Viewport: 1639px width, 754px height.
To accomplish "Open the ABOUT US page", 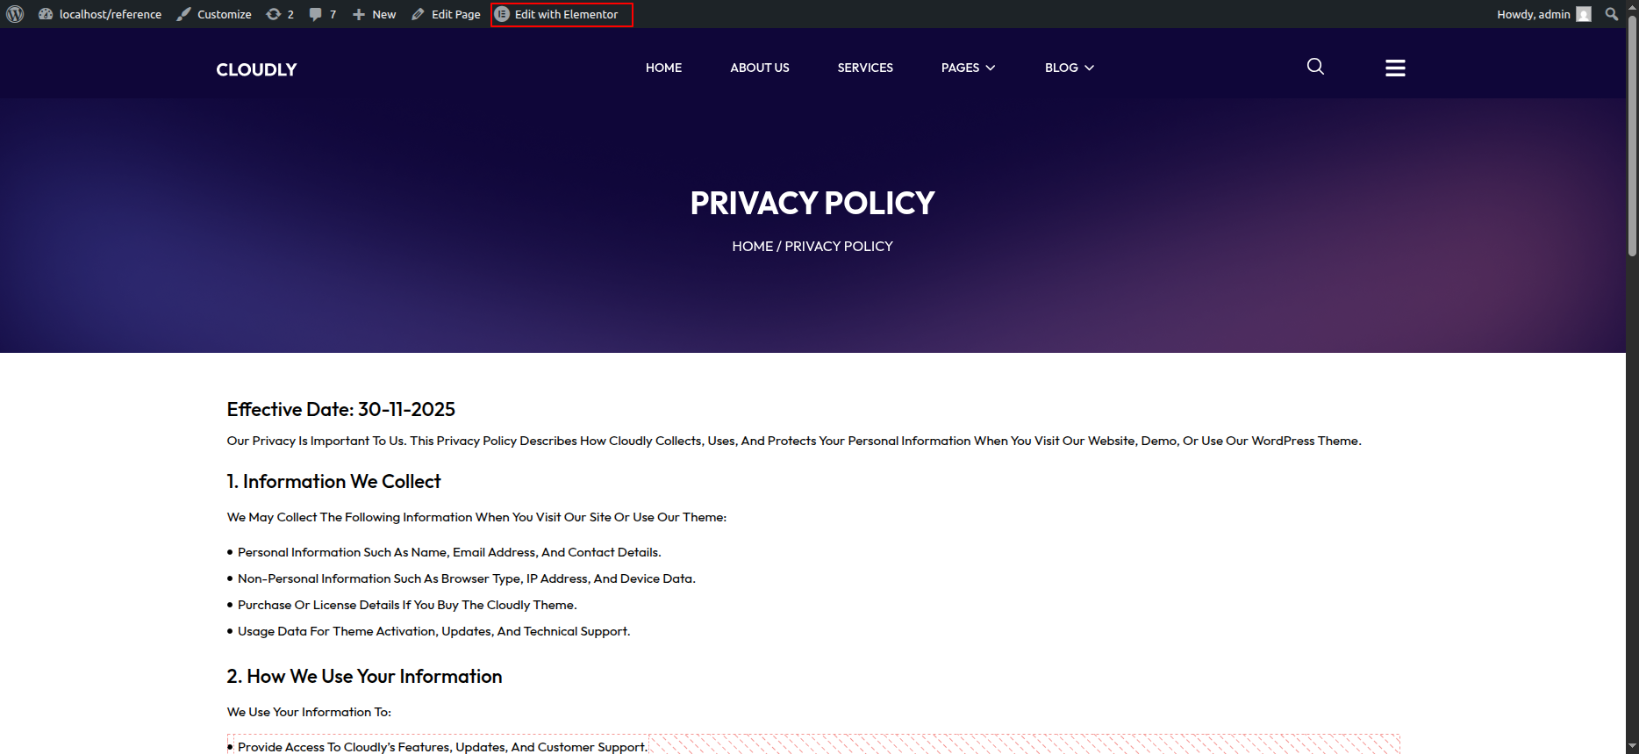I will (x=760, y=68).
